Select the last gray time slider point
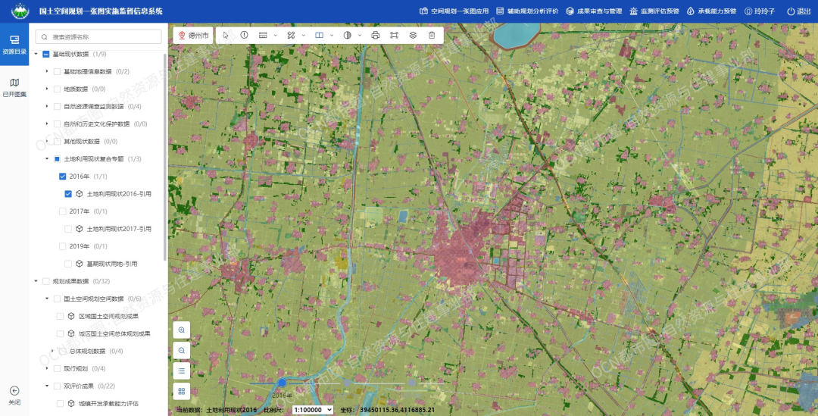This screenshot has width=818, height=416. click(x=411, y=383)
